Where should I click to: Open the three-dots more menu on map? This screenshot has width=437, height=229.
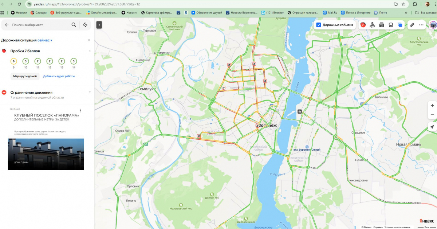[x=421, y=25]
